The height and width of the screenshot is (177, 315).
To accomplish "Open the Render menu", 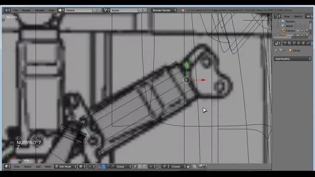I will pos(26,10).
